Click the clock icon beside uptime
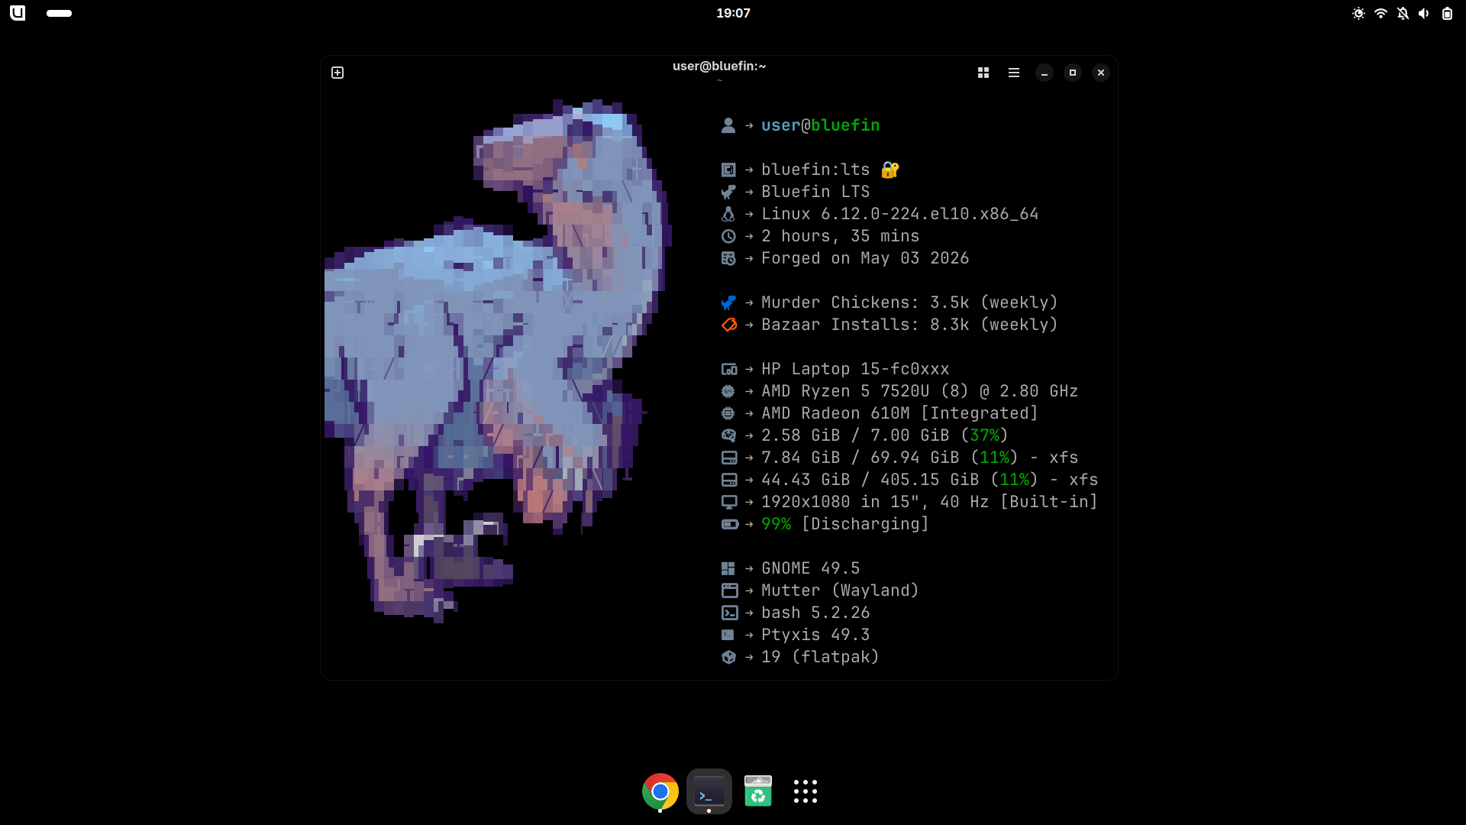This screenshot has width=1466, height=825. click(728, 236)
